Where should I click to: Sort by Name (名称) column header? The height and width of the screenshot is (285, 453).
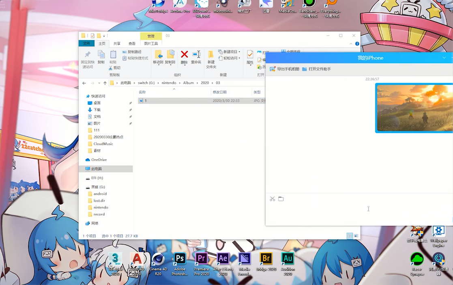point(174,92)
